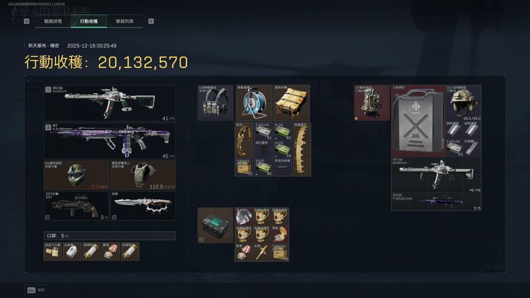Screen dimensions: 530x298
Task: Click the body armor showing 112.0 durability
Action: (143, 175)
